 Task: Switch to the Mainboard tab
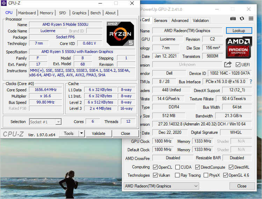pos(27,13)
